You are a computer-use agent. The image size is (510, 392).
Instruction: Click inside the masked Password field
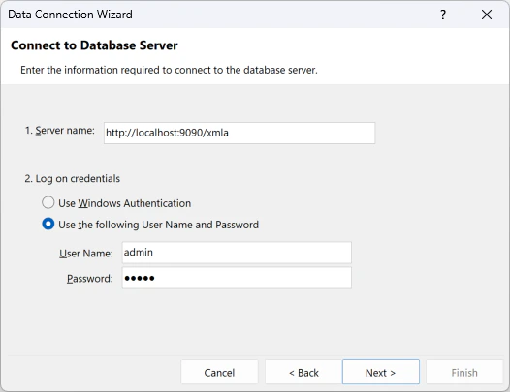click(x=237, y=278)
